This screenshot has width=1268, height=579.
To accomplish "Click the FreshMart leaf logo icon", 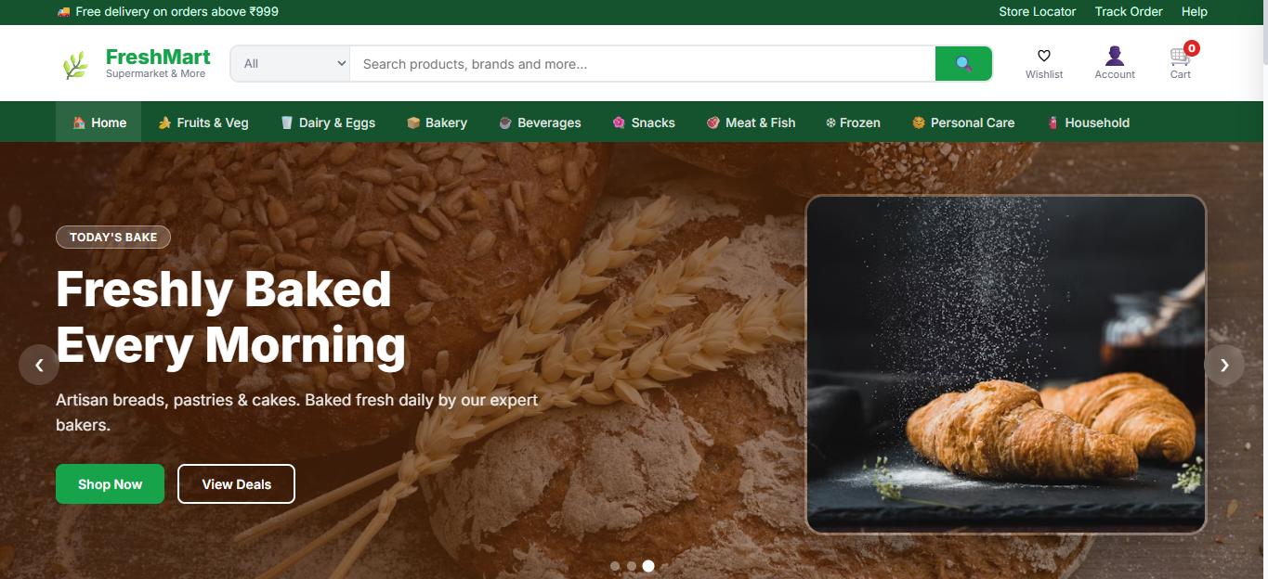I will (74, 64).
